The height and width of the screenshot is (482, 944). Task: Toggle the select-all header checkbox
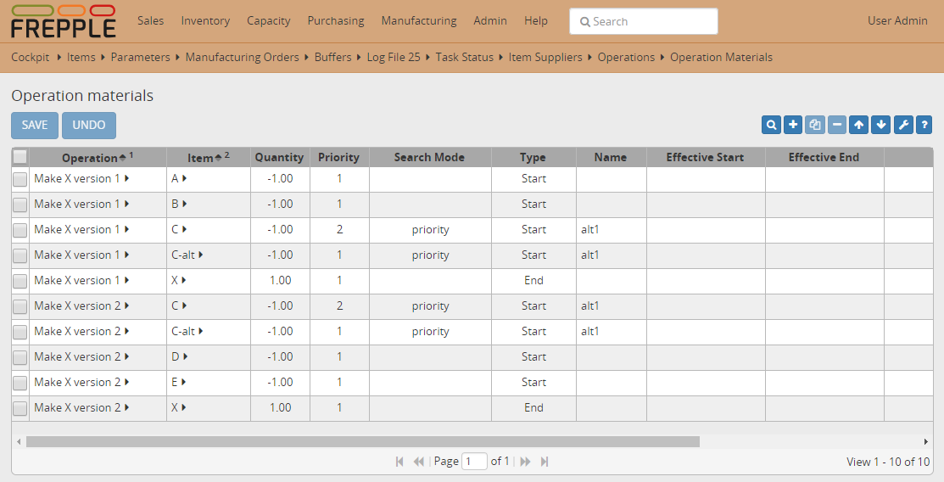[x=20, y=157]
